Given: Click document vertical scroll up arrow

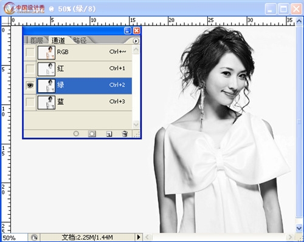Looking at the screenshot, I should coord(299,21).
